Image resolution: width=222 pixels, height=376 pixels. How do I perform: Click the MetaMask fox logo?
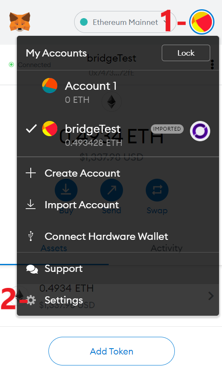tap(20, 21)
